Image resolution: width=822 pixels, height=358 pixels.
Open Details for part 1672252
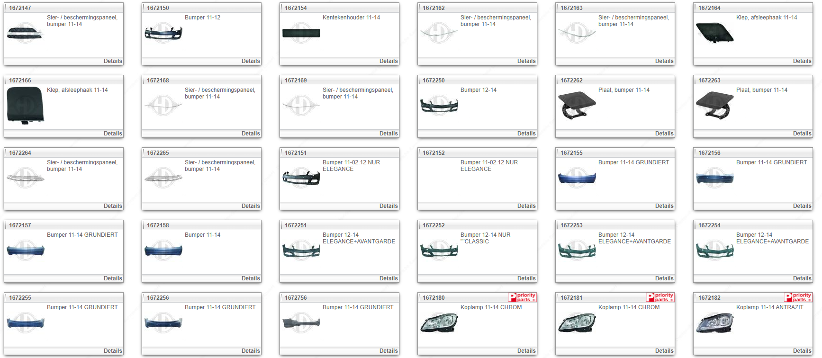pos(526,278)
